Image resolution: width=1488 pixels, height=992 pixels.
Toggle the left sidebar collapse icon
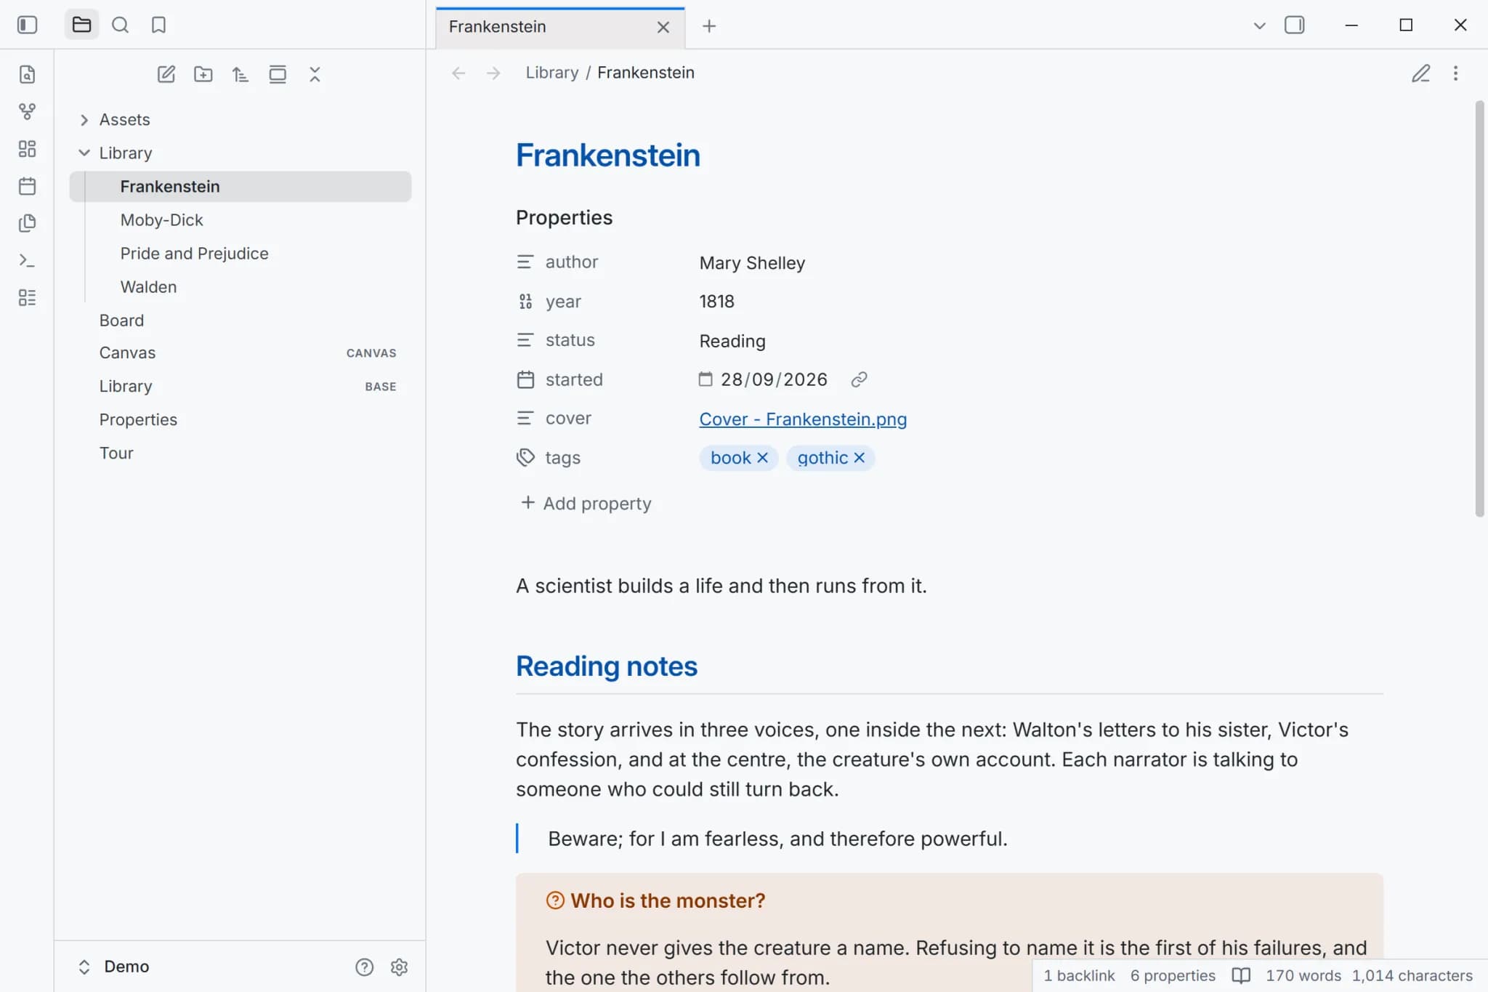click(27, 25)
